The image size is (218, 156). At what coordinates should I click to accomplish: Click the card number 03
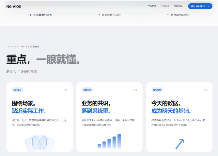pos(206,90)
